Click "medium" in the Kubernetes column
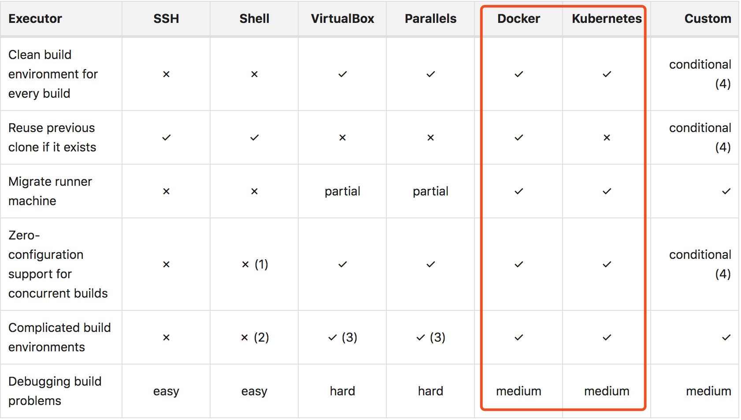The height and width of the screenshot is (420, 741). (607, 391)
